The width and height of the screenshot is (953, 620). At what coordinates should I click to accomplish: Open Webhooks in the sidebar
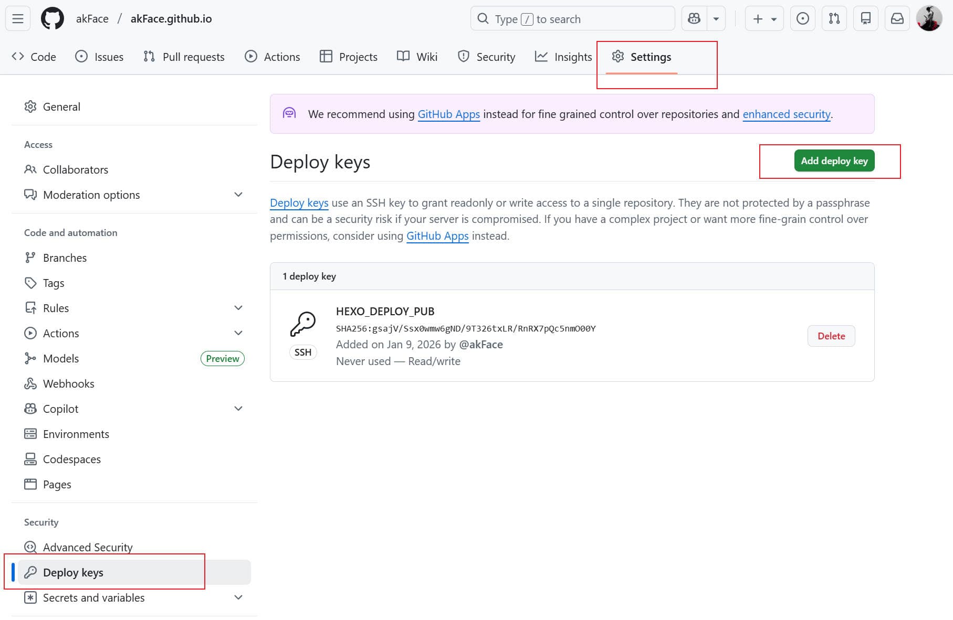click(x=68, y=383)
